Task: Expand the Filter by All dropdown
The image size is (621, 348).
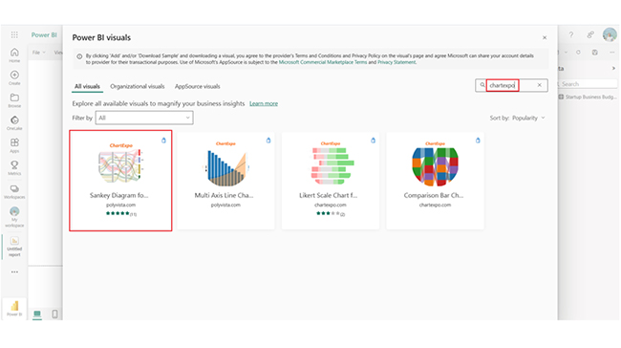Action: 144,118
